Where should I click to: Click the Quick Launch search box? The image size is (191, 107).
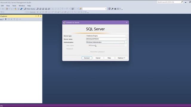pyautogui.click(x=169, y=2)
